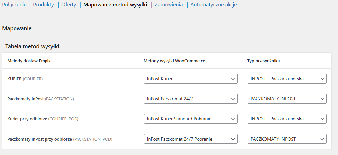Image resolution: width=338 pixels, height=155 pixels.
Task: Expand the InPost Paczkomat 24/7 dropdown
Action: pos(191,99)
